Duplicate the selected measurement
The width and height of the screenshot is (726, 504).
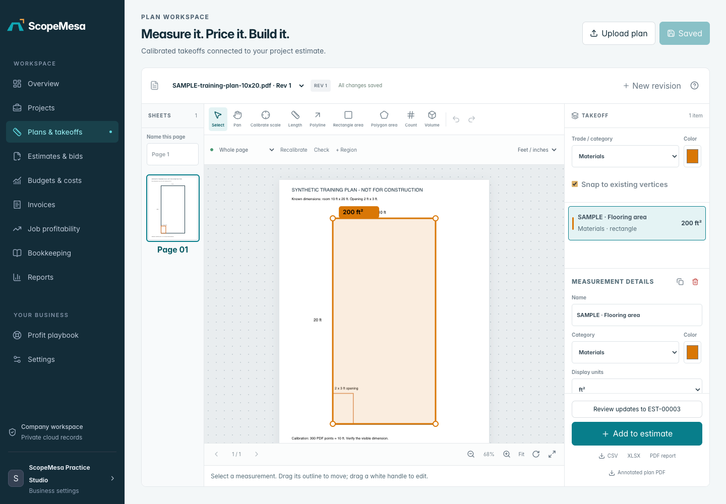click(680, 282)
